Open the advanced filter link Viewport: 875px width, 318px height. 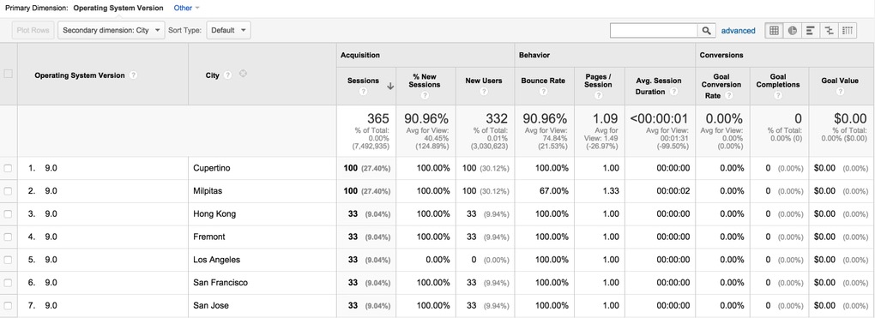tap(739, 31)
